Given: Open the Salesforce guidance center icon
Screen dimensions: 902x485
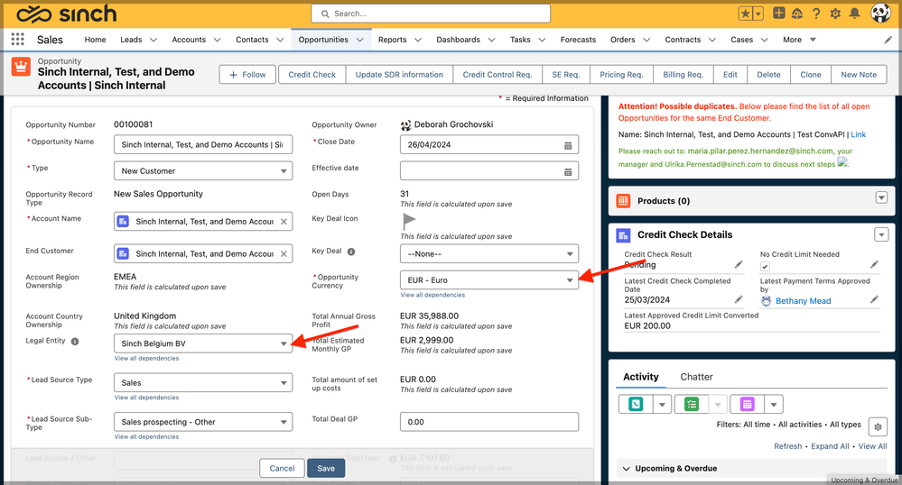Looking at the screenshot, I should (x=797, y=14).
